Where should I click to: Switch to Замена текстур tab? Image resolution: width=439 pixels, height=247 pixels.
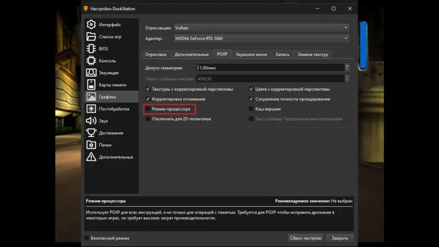(x=313, y=54)
